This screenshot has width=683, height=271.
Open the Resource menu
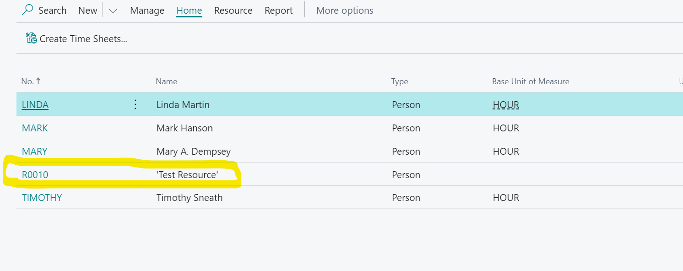(x=233, y=11)
